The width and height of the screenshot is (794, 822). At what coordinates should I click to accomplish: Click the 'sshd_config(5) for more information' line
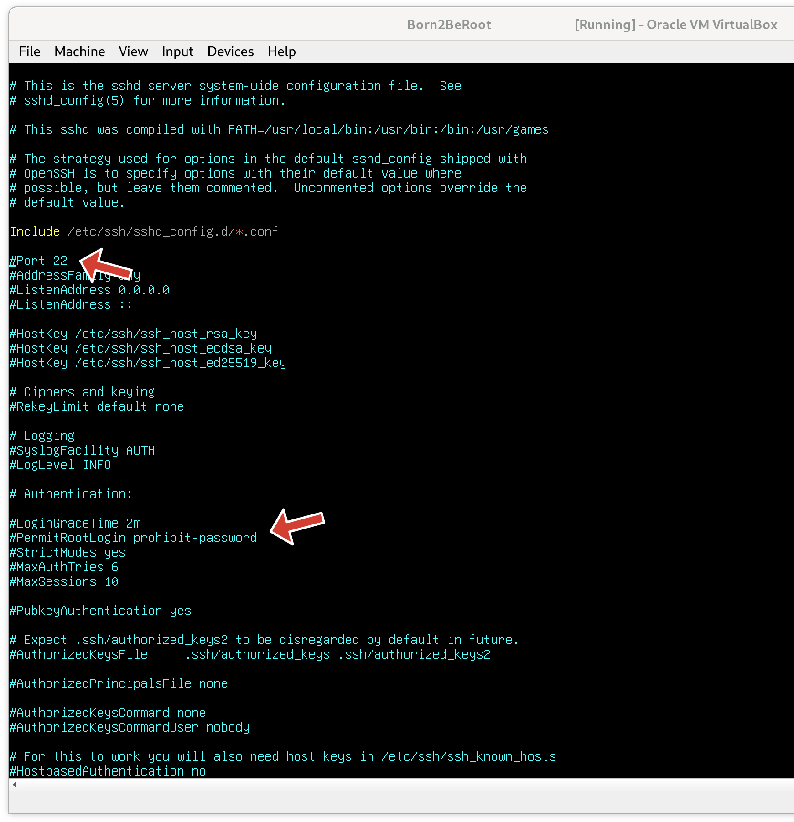tap(148, 100)
